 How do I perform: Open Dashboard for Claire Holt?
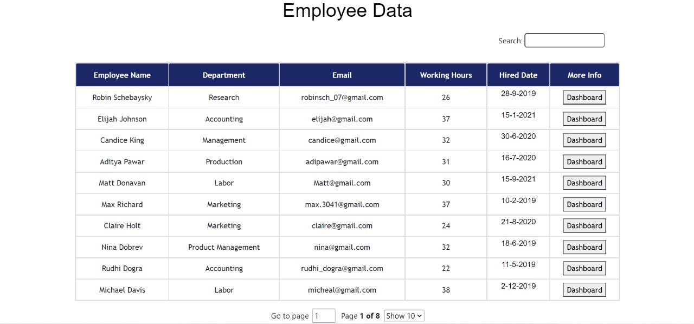(x=584, y=225)
